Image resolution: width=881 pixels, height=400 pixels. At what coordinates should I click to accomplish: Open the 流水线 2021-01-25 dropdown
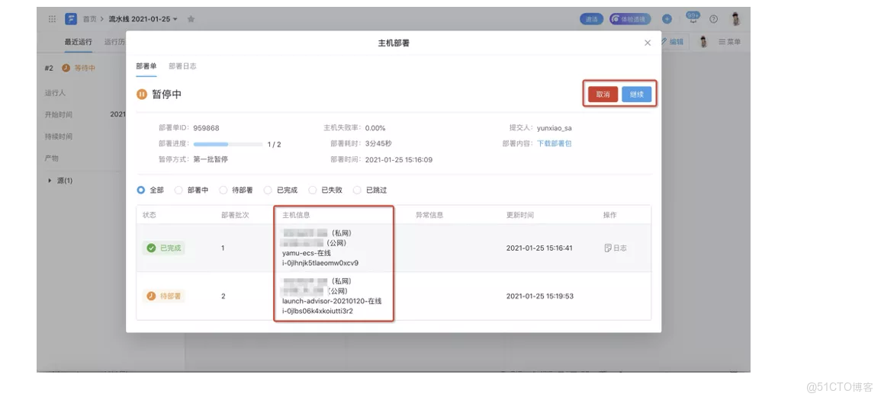click(143, 19)
